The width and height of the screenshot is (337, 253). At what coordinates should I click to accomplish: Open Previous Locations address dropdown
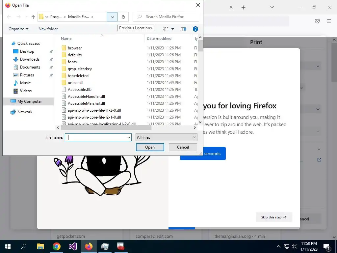click(112, 17)
